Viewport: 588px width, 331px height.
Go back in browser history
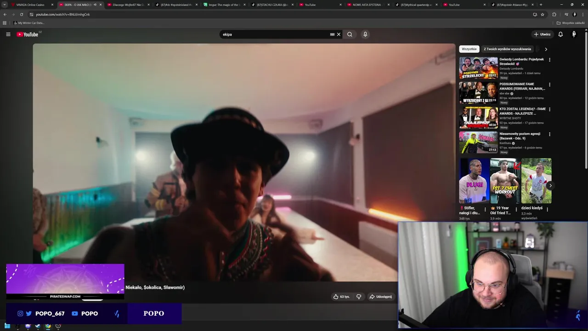tap(5, 14)
